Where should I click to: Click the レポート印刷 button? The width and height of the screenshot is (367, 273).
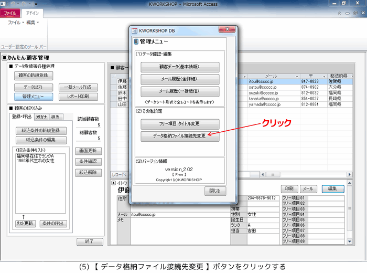pos(78,97)
